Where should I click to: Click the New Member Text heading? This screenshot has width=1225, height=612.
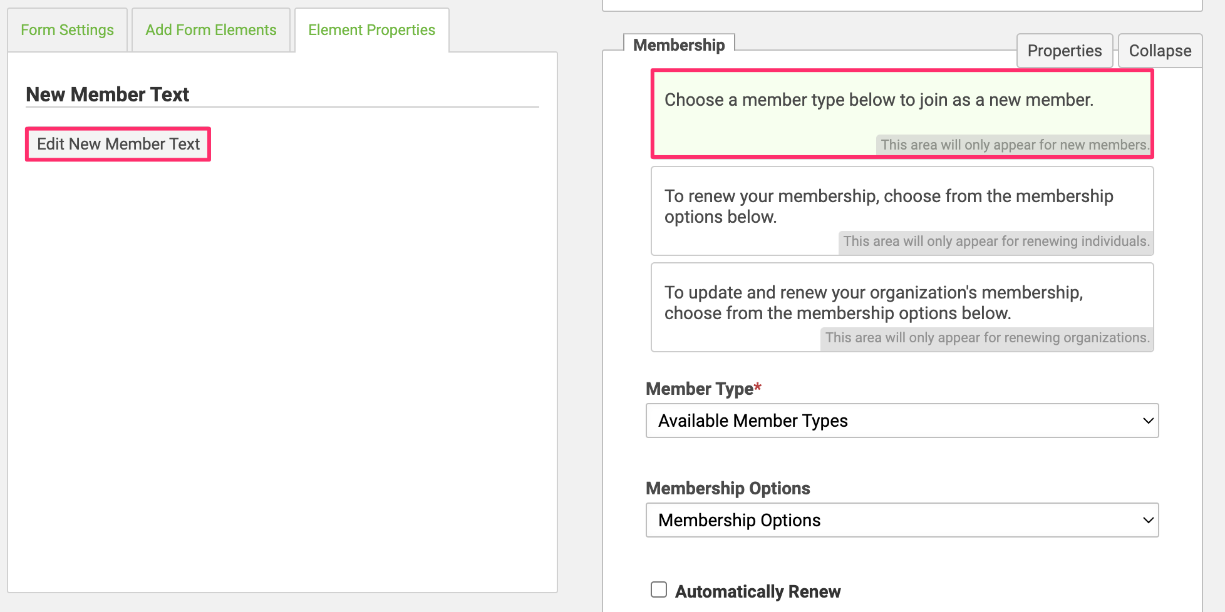107,94
